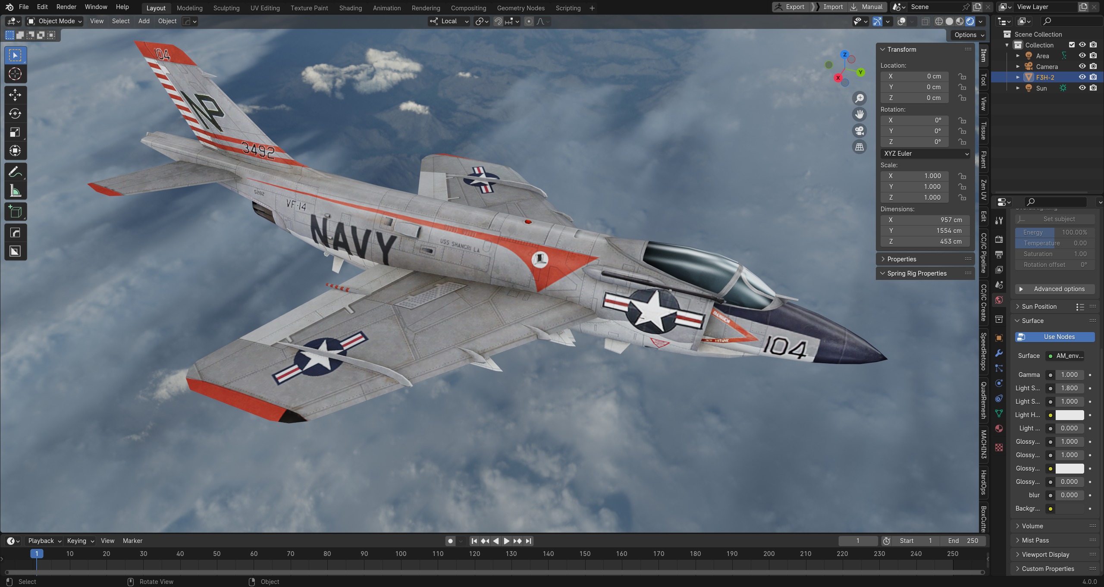
Task: Switch to the Shading workspace tab
Action: coord(350,8)
